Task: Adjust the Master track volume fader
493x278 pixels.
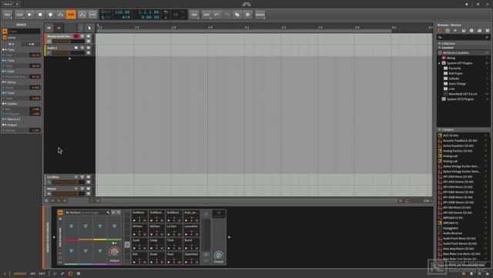Action: pos(69,194)
